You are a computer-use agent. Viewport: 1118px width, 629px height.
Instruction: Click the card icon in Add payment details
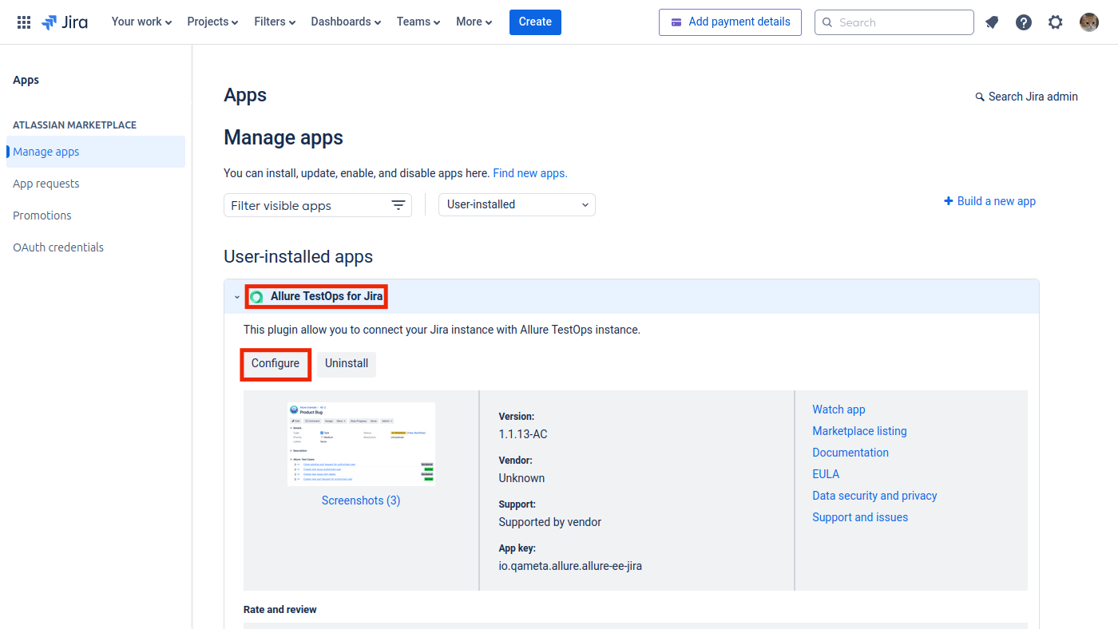point(676,22)
